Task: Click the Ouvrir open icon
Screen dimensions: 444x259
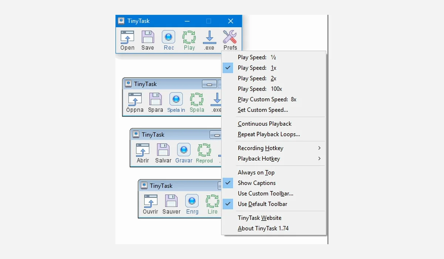Action: pyautogui.click(x=151, y=201)
